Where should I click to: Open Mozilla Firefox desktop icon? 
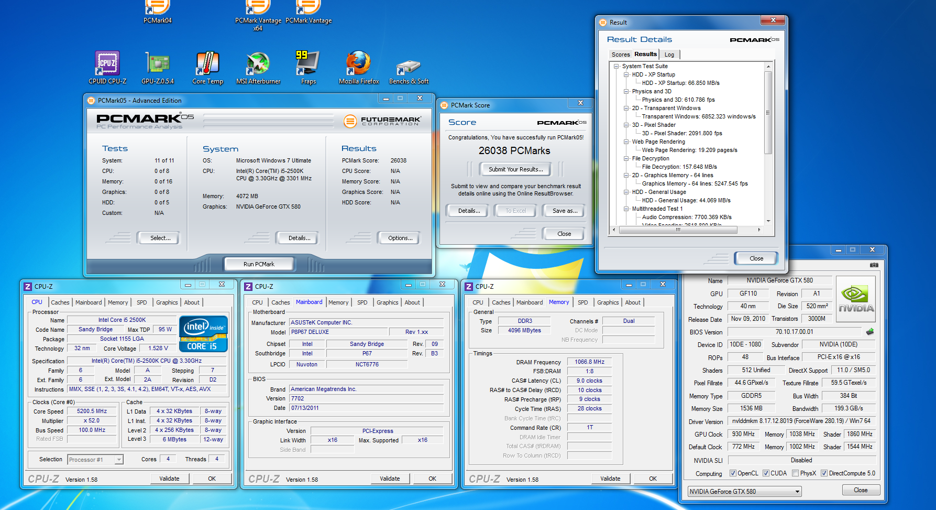coord(359,68)
